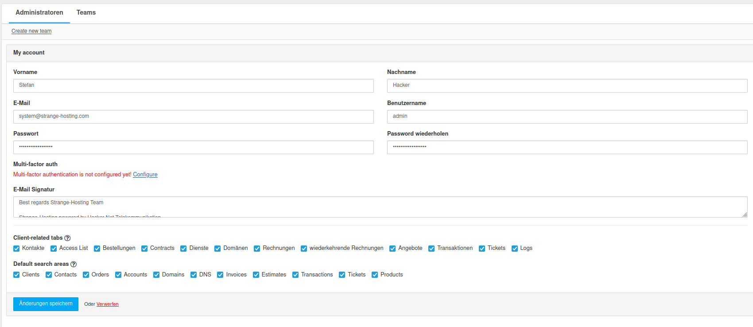Image resolution: width=753 pixels, height=327 pixels.
Task: Click the Benutzername text field
Action: pos(567,117)
